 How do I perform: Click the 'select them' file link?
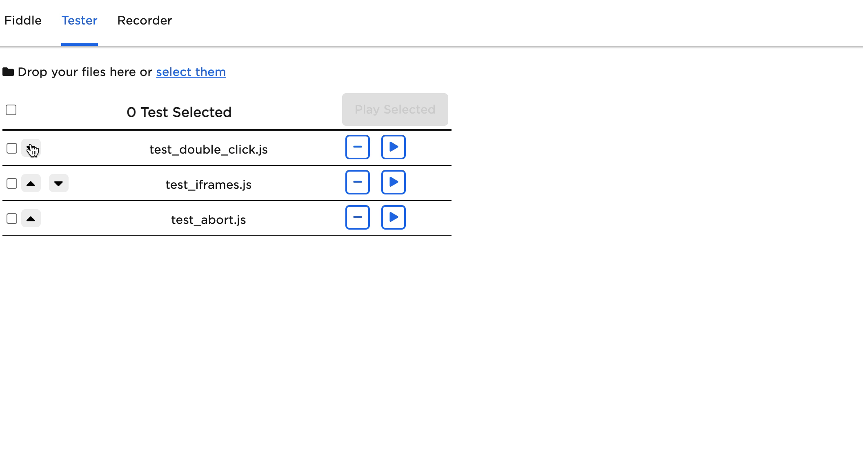pos(191,72)
